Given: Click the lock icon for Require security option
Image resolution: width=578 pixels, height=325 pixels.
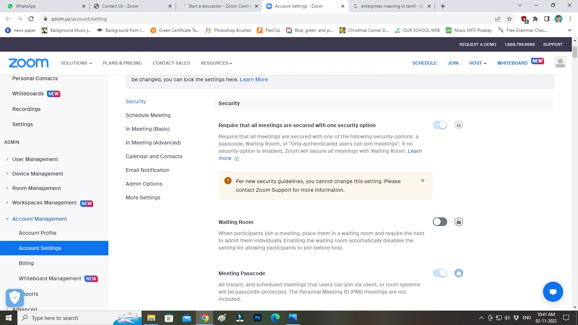Looking at the screenshot, I should 459,125.
